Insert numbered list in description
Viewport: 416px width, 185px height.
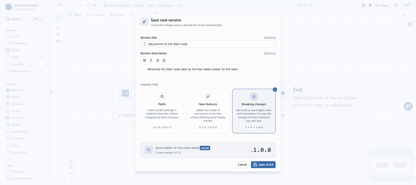click(x=164, y=60)
